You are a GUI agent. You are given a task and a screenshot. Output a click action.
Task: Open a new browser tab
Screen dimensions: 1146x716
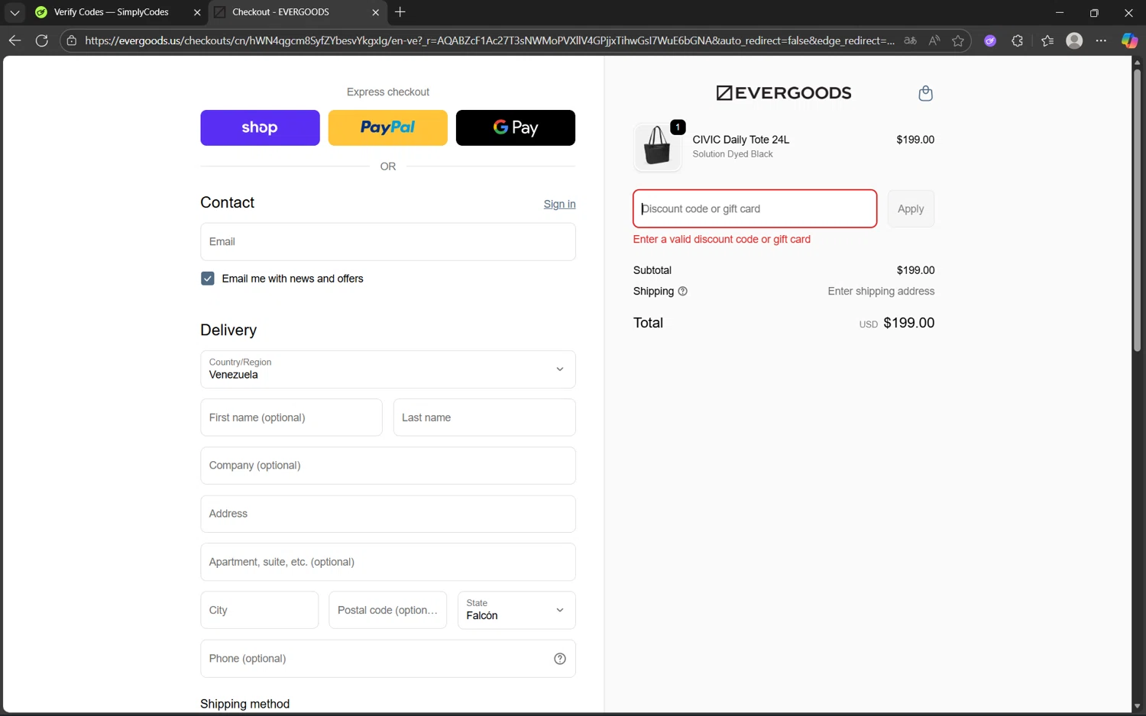click(400, 12)
